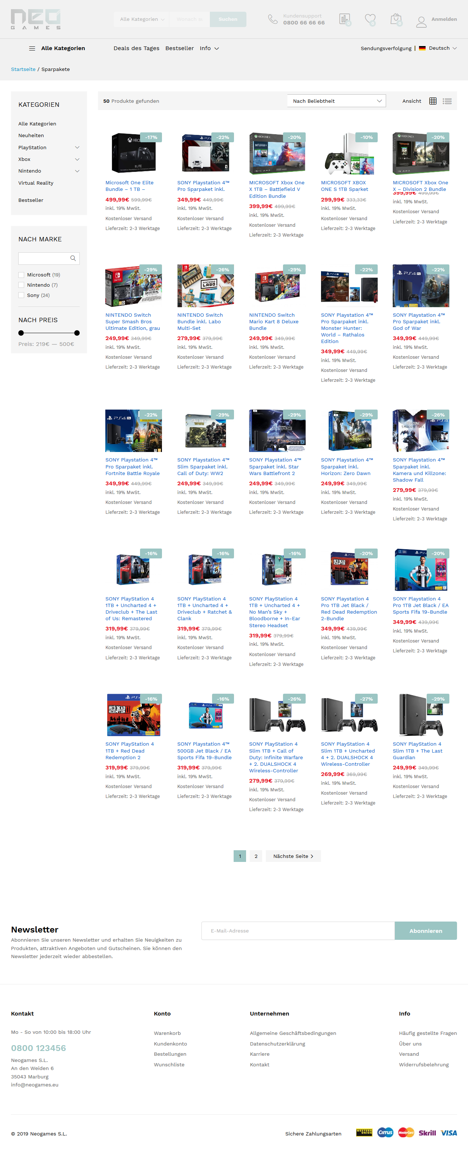
Task: Switch to grid view layout
Action: (432, 101)
